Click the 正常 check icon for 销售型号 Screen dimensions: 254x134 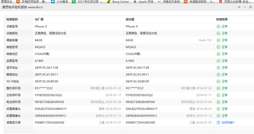tap(218, 47)
